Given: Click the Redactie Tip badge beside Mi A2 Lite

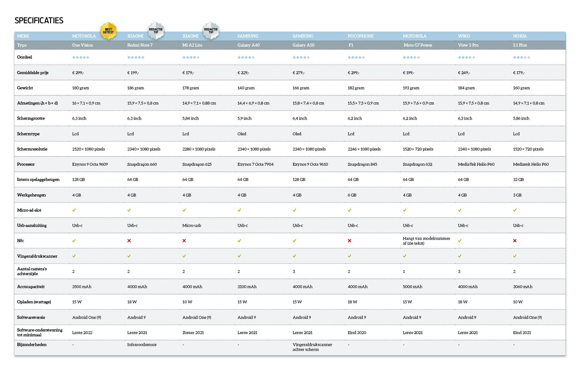Looking at the screenshot, I should coord(211,31).
